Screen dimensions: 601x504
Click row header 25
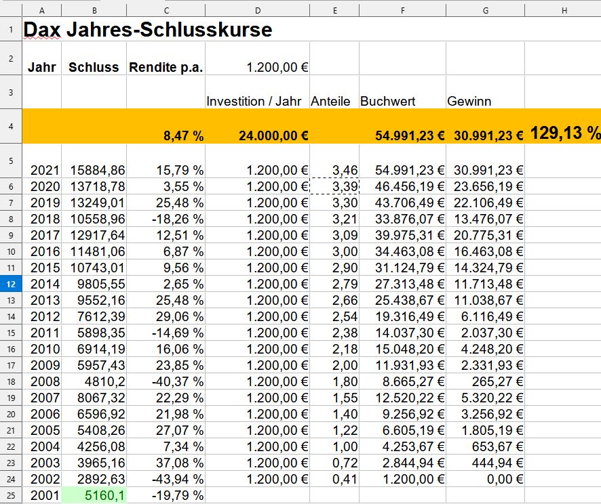[11, 496]
